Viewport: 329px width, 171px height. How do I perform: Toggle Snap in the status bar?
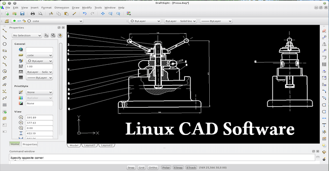click(x=131, y=167)
